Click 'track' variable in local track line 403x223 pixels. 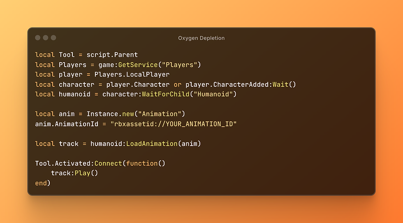[69, 144]
